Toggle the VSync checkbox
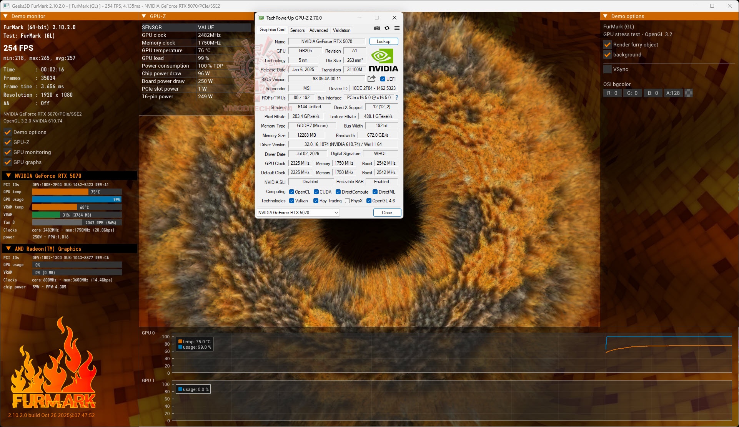The height and width of the screenshot is (427, 739). 608,69
